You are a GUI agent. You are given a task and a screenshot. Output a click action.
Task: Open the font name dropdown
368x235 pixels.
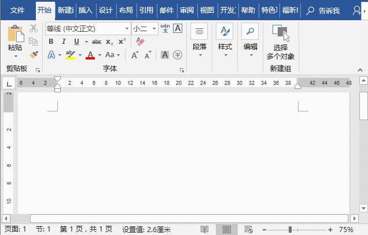pos(127,29)
